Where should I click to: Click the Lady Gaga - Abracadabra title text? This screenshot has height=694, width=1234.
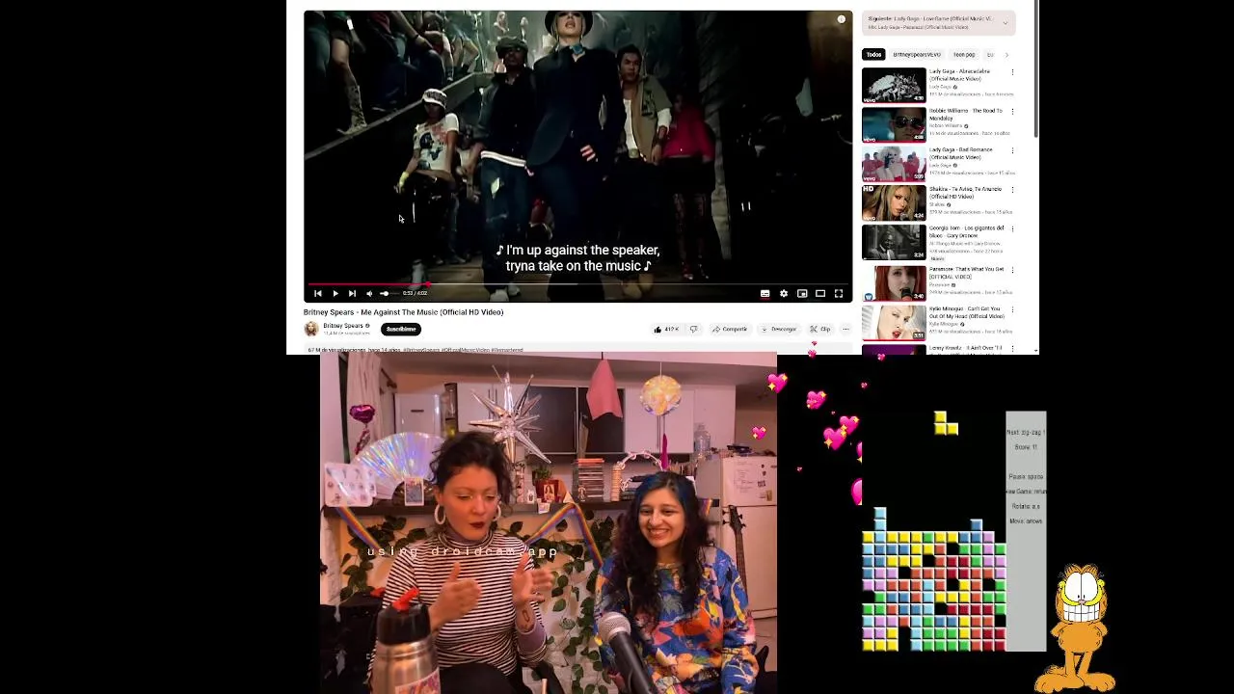click(960, 74)
